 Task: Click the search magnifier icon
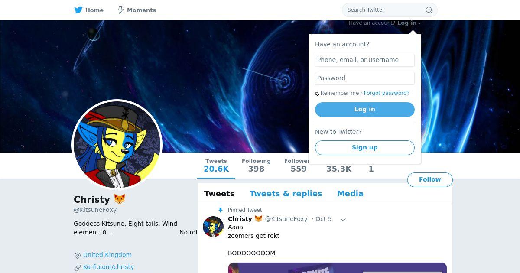(x=429, y=10)
